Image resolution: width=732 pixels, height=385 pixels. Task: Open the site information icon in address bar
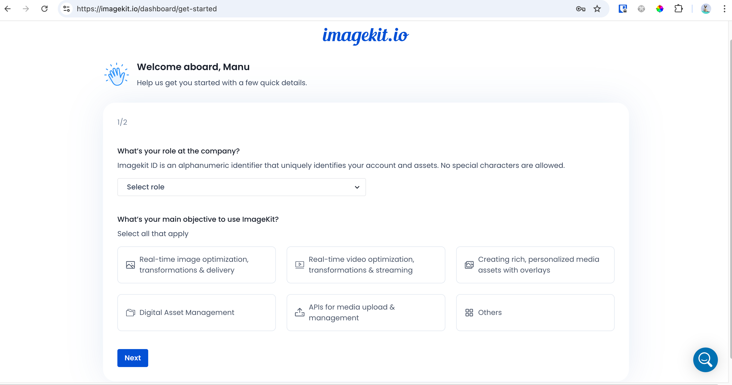67,9
